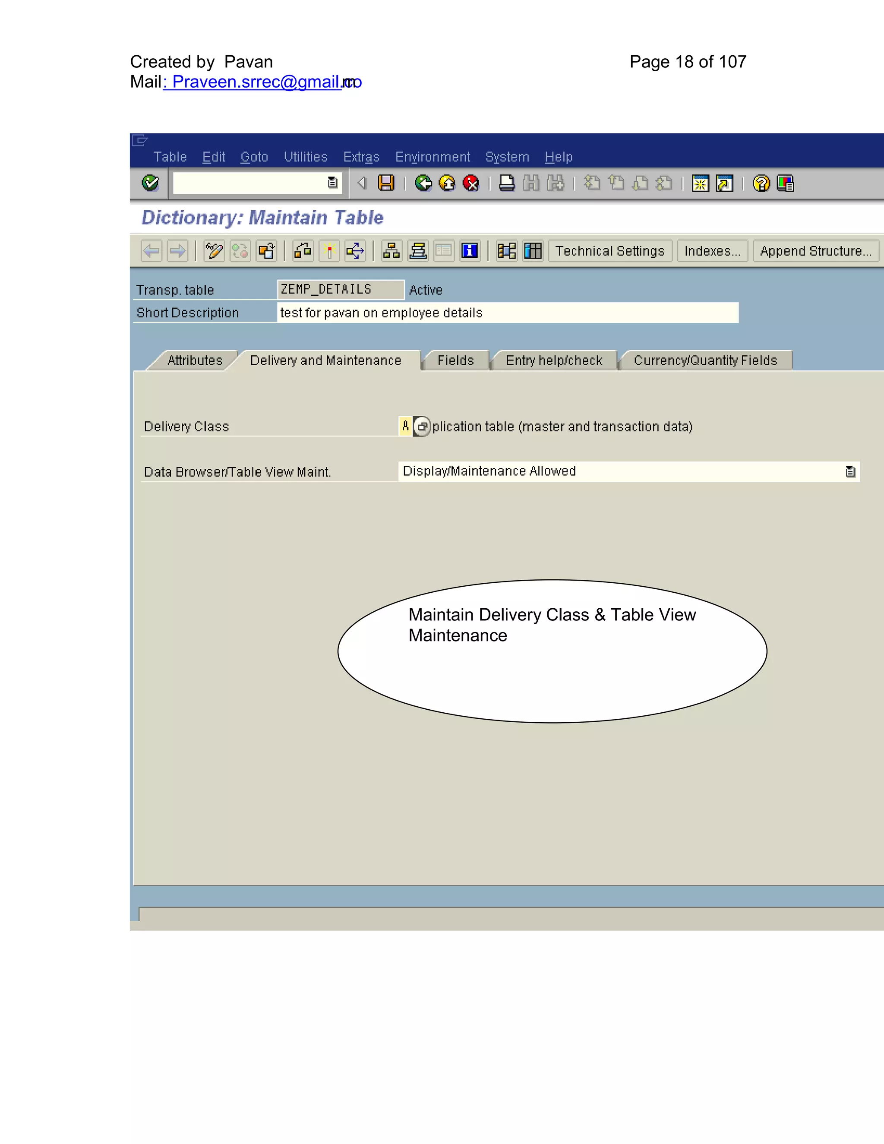Expand Data Browser/Table View Maint. dropdown
Screen dimensions: 884x1144
pyautogui.click(x=850, y=471)
